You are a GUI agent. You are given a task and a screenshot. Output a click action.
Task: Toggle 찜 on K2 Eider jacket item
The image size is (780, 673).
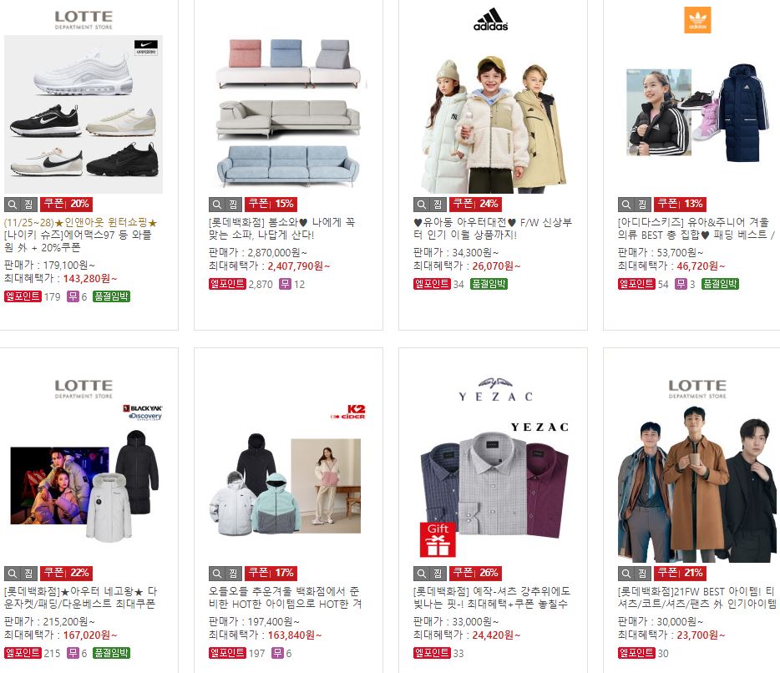233,574
